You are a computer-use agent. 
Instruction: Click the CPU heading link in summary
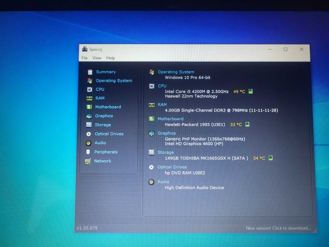coord(162,86)
